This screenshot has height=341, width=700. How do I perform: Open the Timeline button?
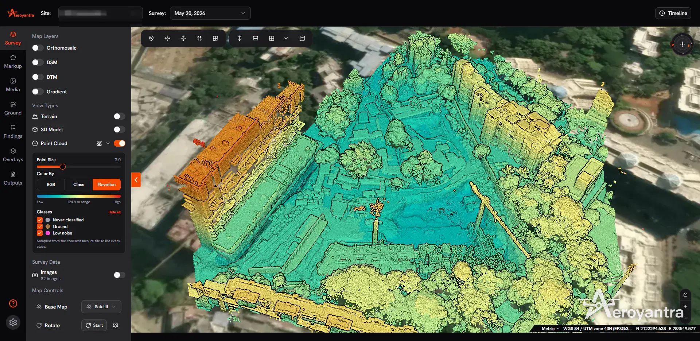(673, 13)
